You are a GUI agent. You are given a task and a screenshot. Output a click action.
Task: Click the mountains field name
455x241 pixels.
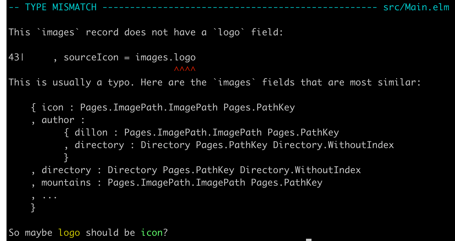(x=66, y=183)
